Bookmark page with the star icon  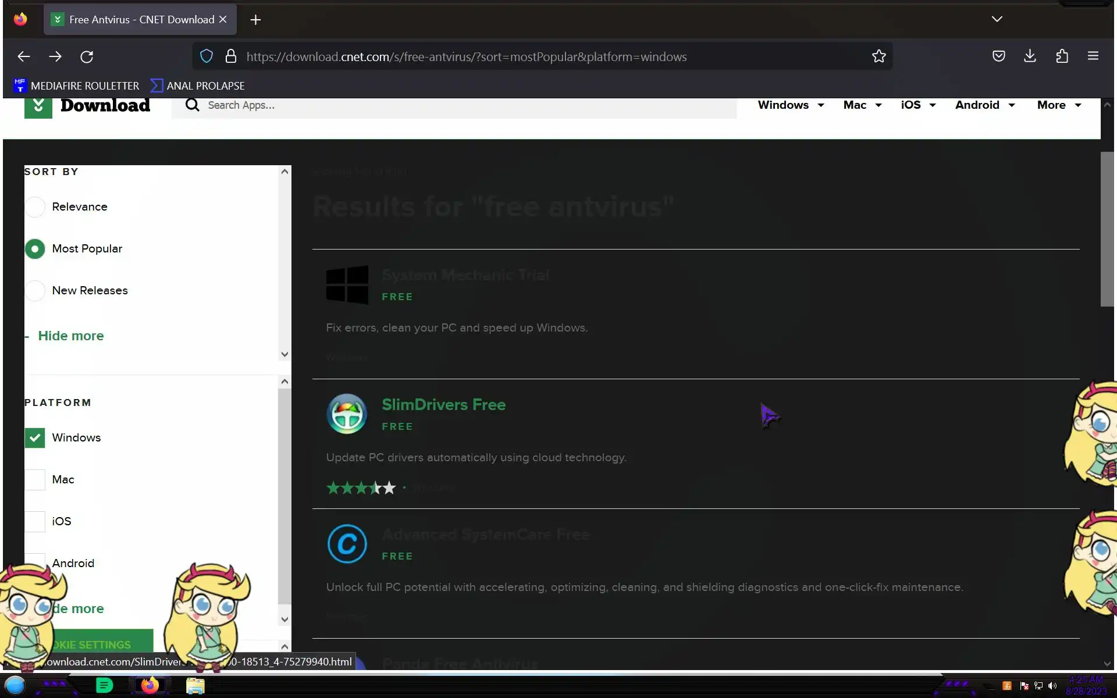point(878,56)
